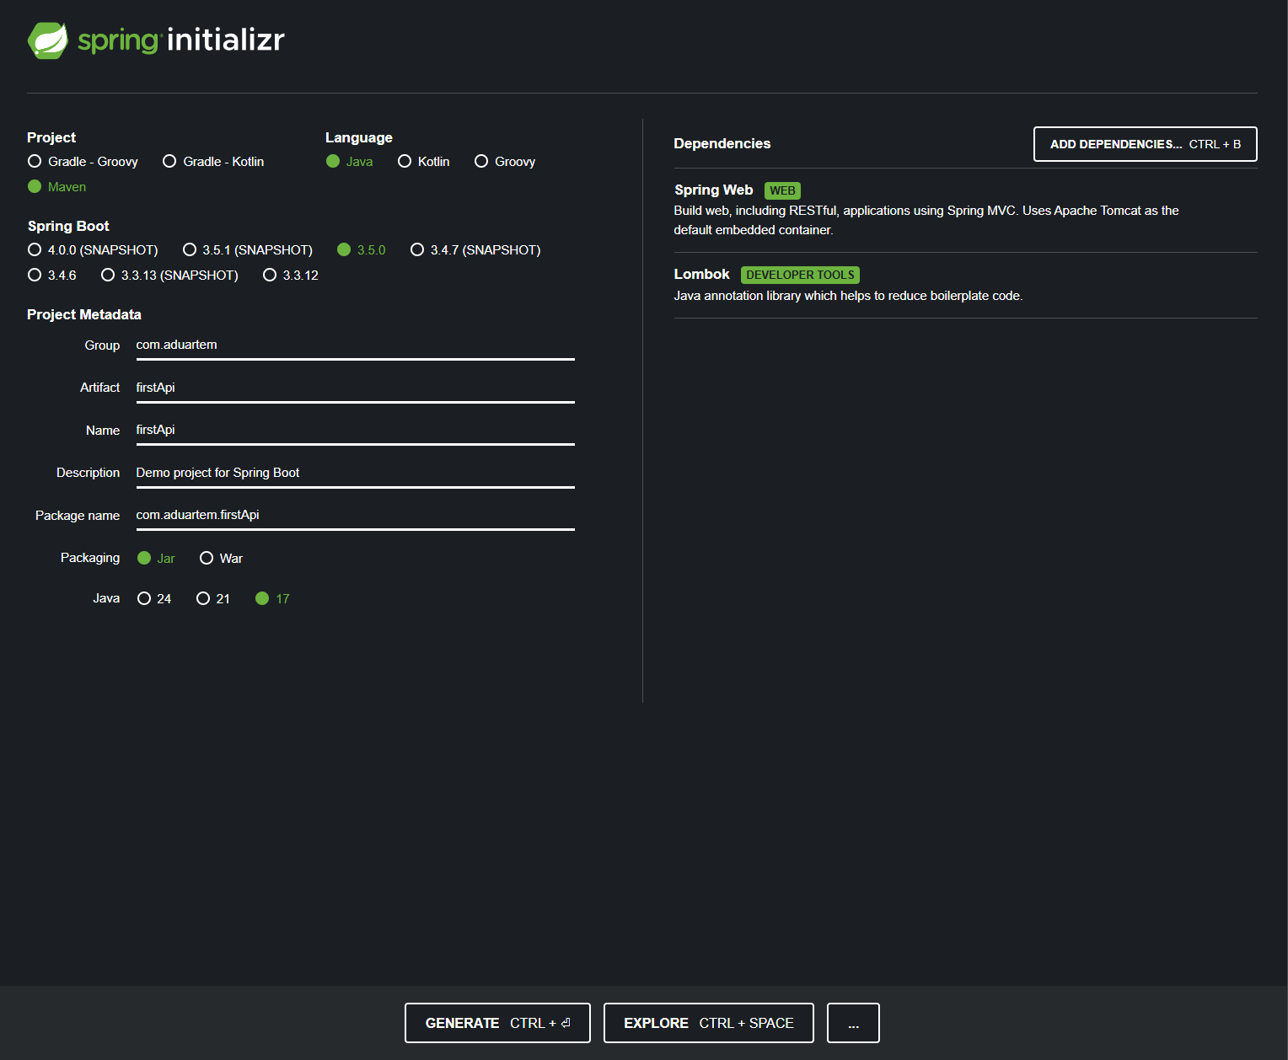
Task: Click the Lombok description text
Action: click(848, 297)
